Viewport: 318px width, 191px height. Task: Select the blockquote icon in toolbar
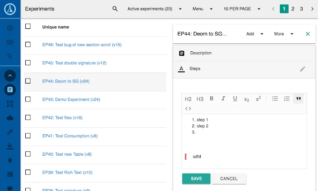coord(298,98)
